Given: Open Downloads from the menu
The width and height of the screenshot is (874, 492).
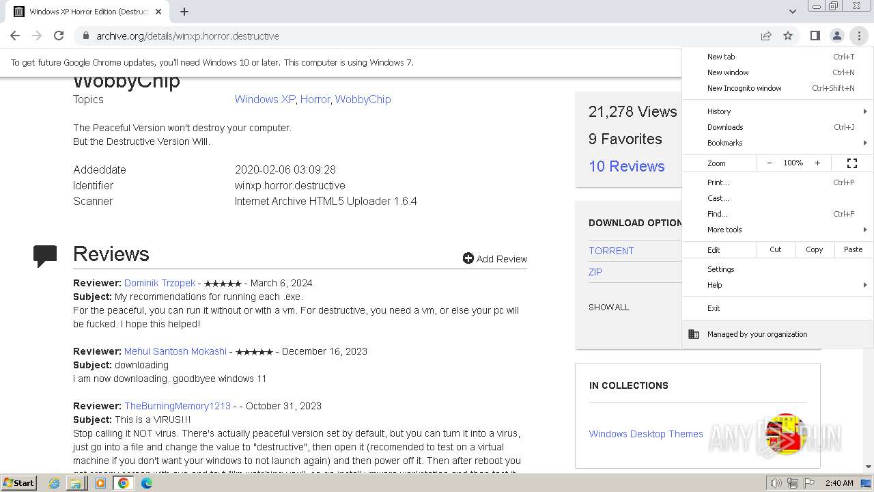Looking at the screenshot, I should [778, 127].
